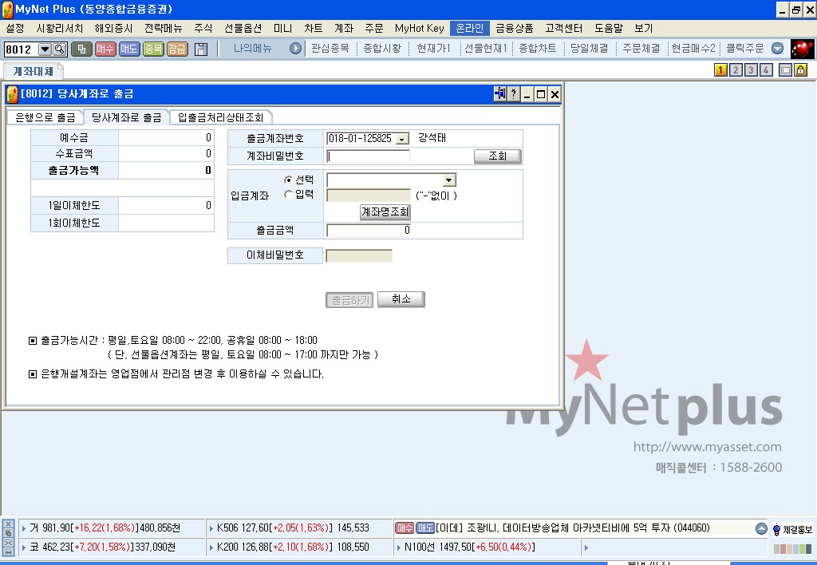Switch to the 입출금처리상태조회 tab
This screenshot has height=565, width=817.
pos(220,117)
